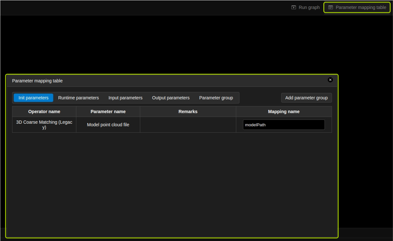
Task: Click the empty Remarks cell in the row
Action: click(x=188, y=125)
